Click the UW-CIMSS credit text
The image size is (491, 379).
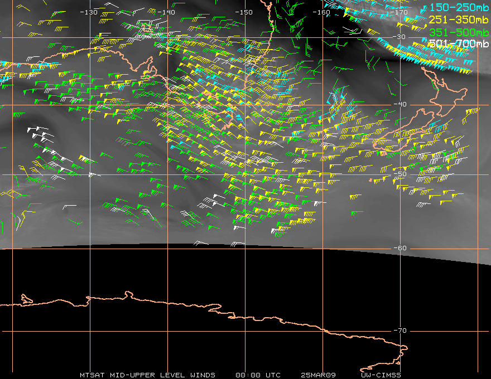click(381, 375)
